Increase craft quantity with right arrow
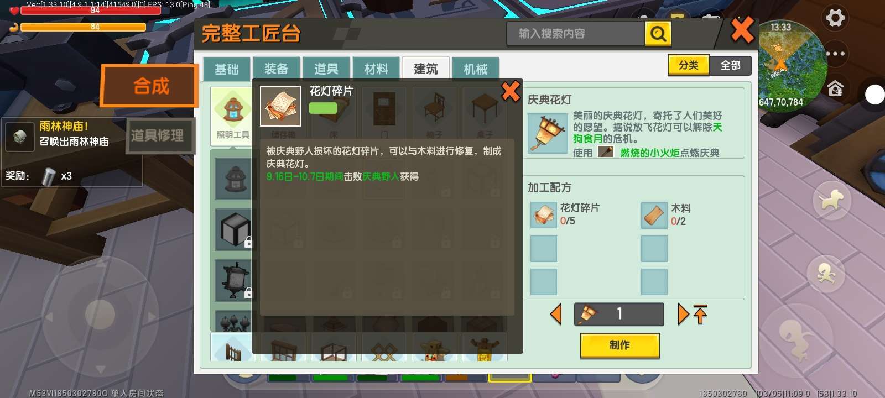Screen dimensions: 885x398 [x=683, y=315]
